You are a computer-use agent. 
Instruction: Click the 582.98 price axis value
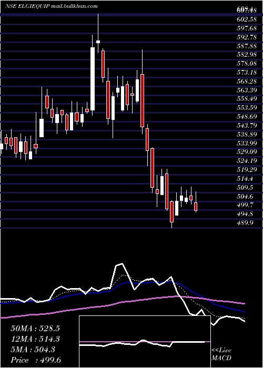[x=247, y=55]
